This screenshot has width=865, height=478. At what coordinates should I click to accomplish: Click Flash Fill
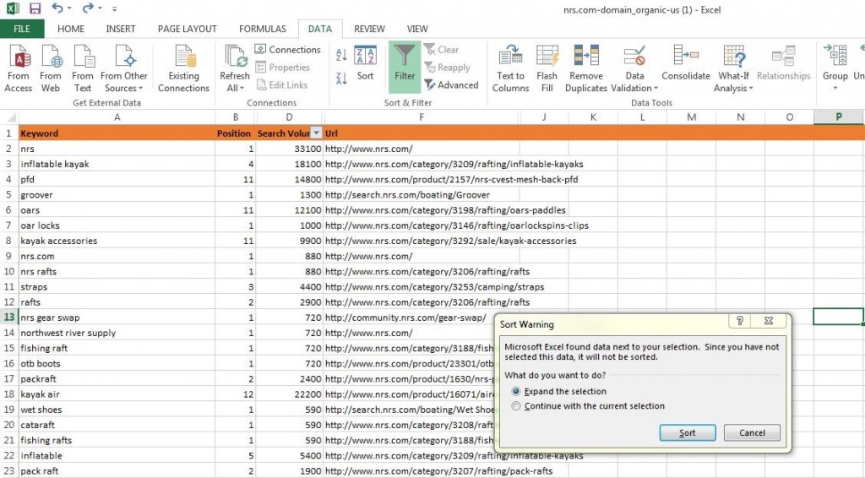click(547, 68)
